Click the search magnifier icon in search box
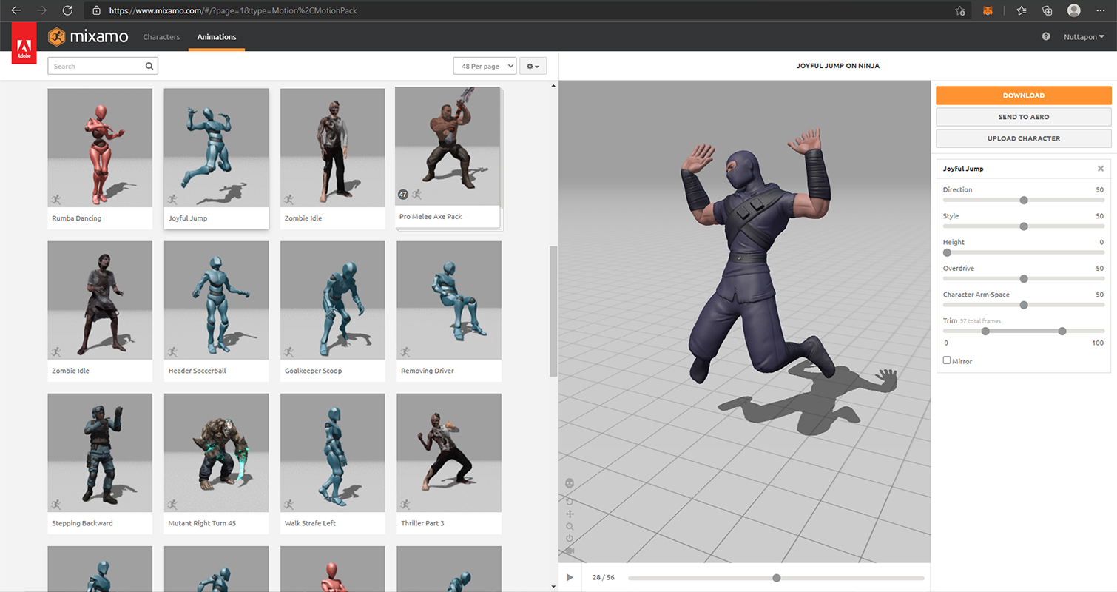The image size is (1117, 592). 149,66
